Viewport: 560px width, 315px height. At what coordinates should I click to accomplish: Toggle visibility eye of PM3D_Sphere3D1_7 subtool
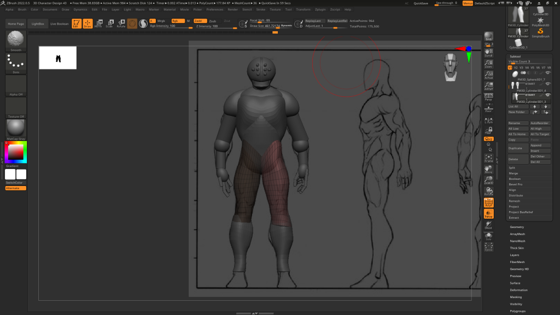[547, 73]
